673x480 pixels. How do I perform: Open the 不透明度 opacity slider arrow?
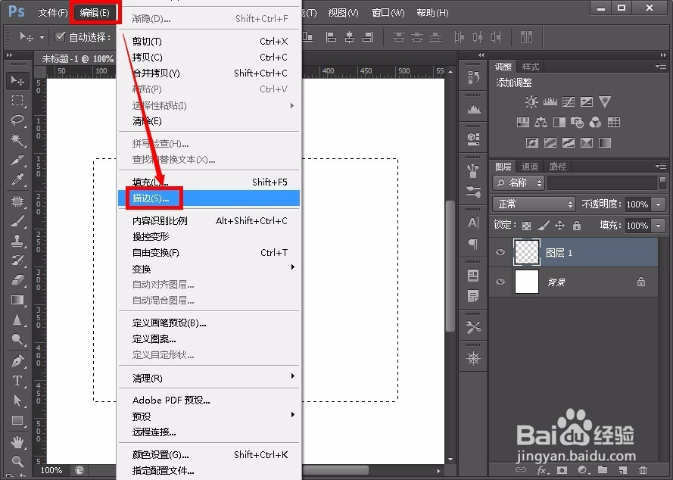point(659,204)
